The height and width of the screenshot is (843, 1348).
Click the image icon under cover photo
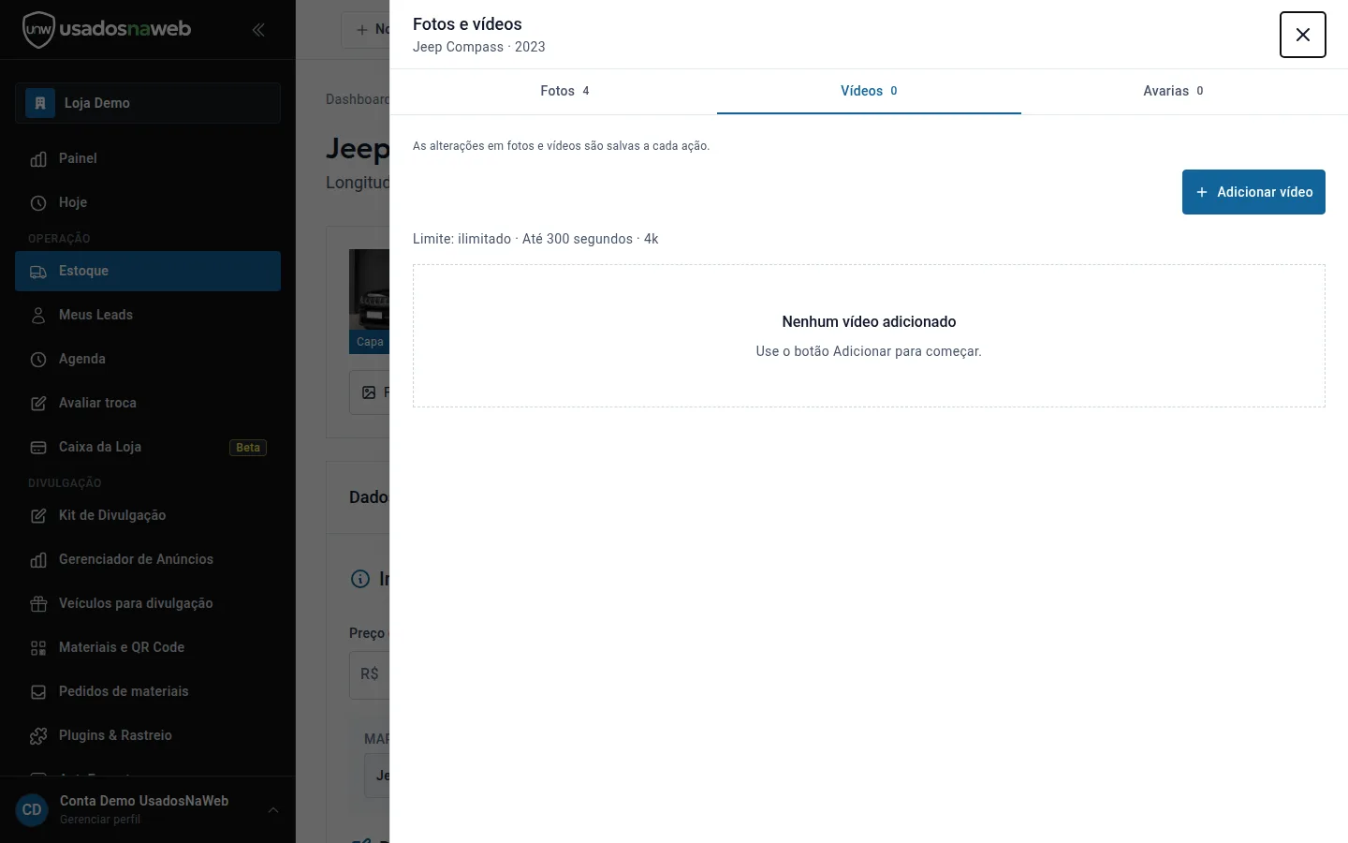pyautogui.click(x=369, y=392)
